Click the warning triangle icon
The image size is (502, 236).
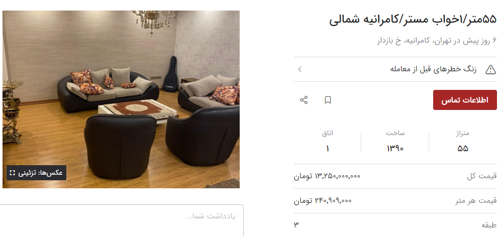(x=490, y=69)
